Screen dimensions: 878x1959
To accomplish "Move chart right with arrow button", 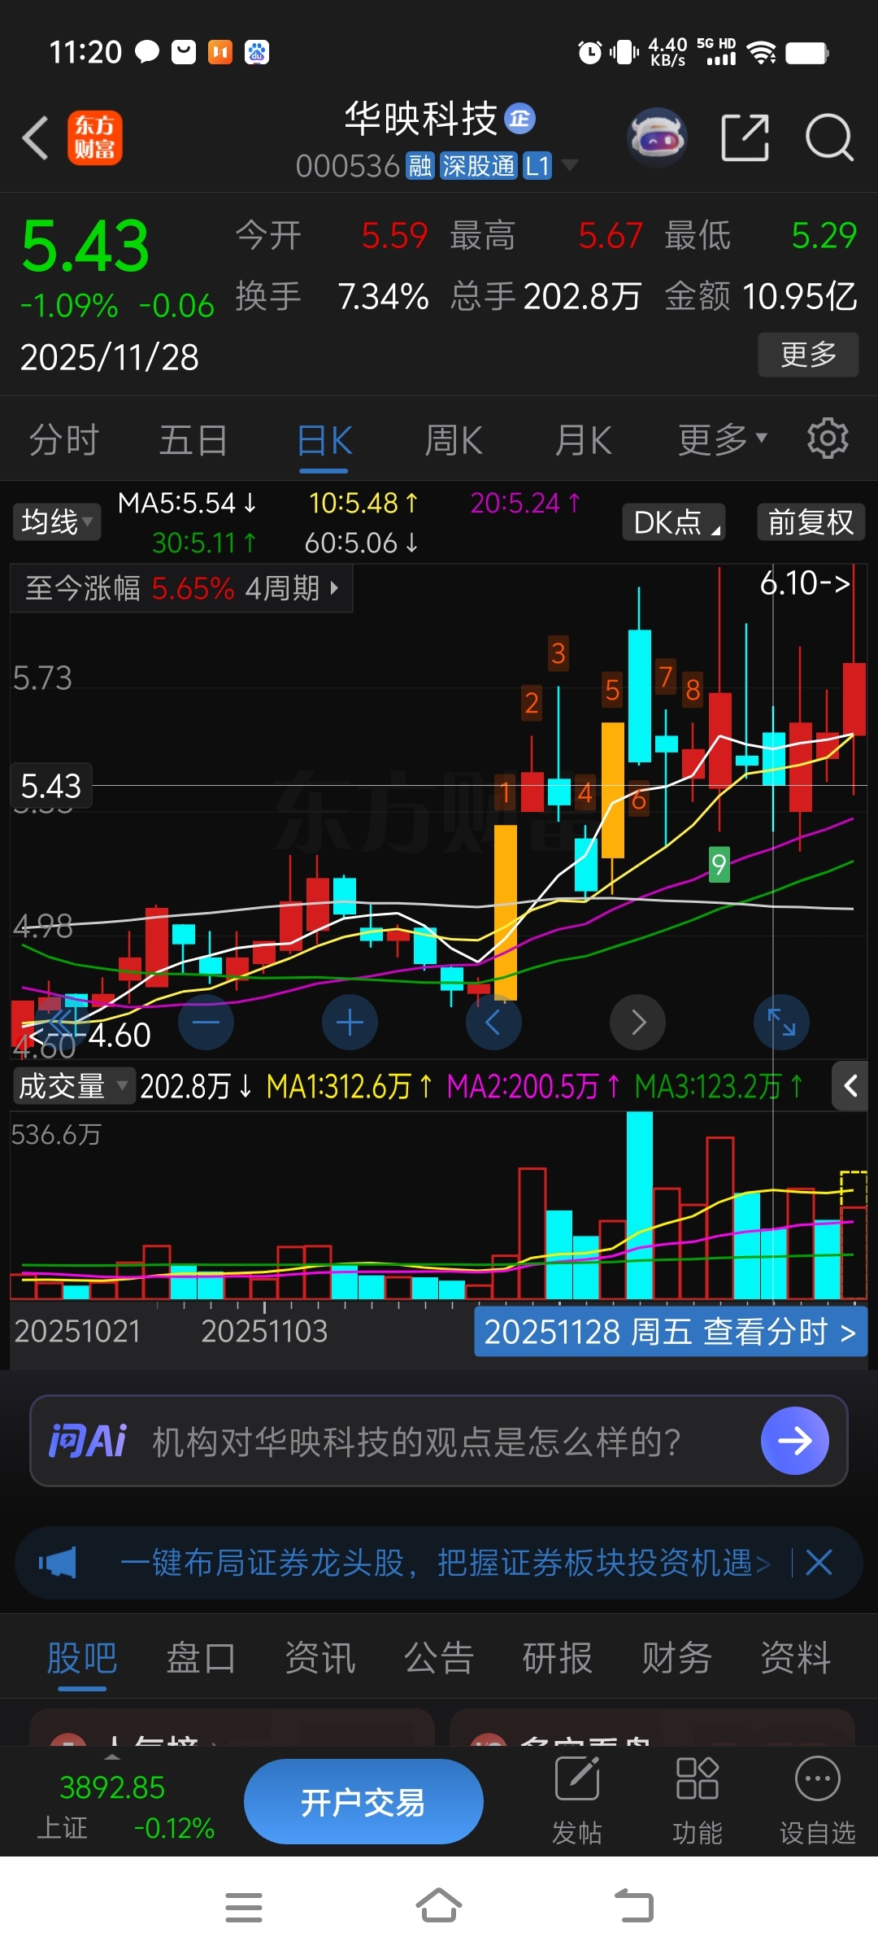I will pos(637,1022).
